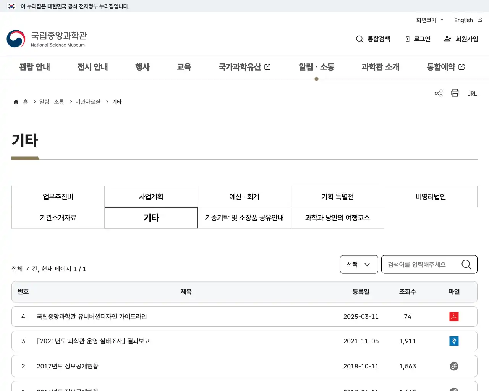The height and width of the screenshot is (391, 489).
Task: Click the home icon in the breadcrumb
Action: tap(16, 101)
